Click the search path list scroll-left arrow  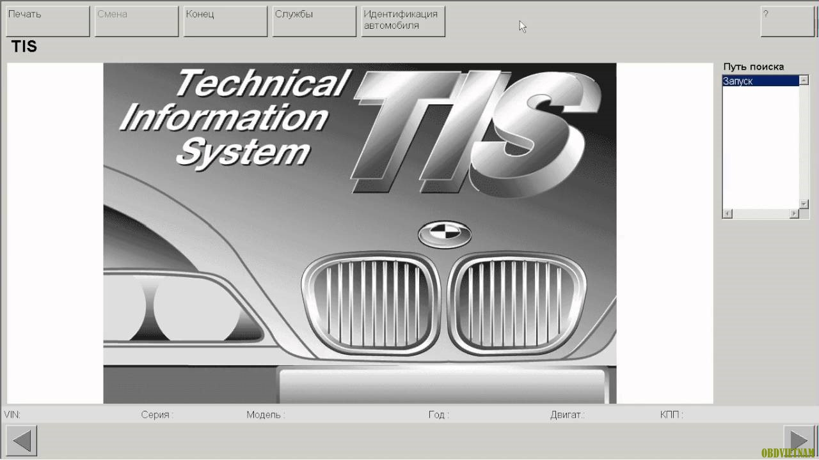click(728, 214)
